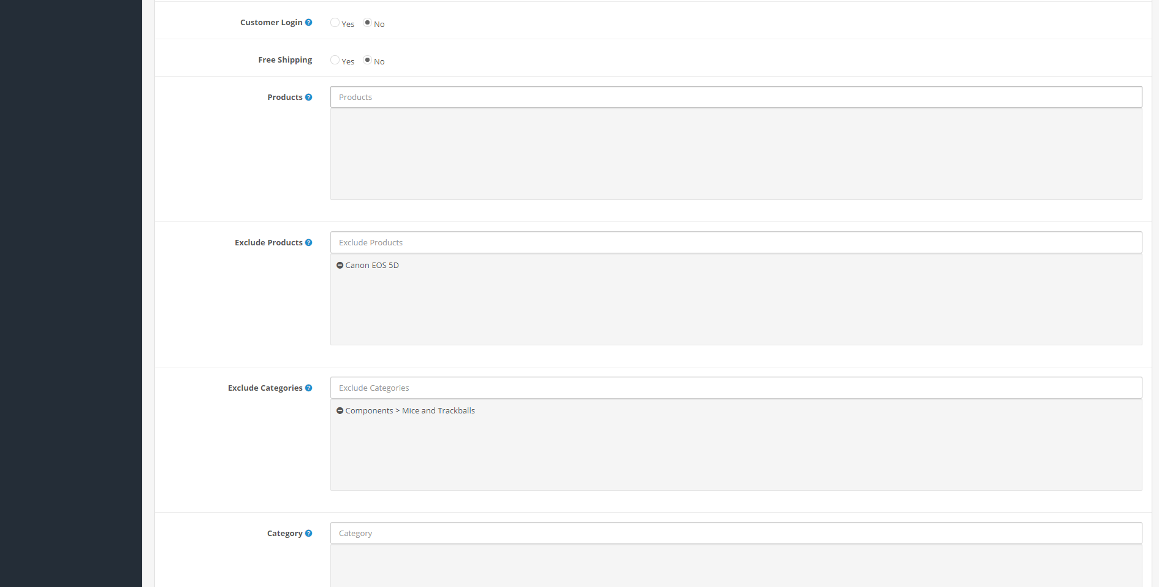The height and width of the screenshot is (587, 1159).
Task: Click the Category help icon
Action: 308,534
